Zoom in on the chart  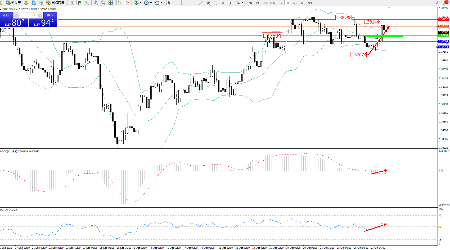pyautogui.click(x=96, y=3)
